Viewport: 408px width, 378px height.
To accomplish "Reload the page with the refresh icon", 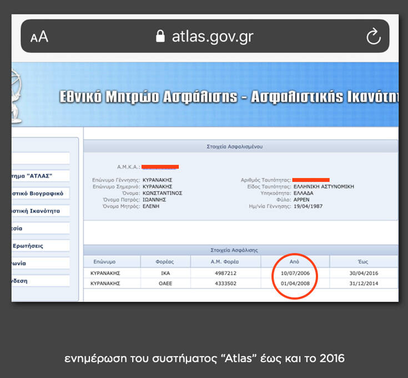I will (x=373, y=37).
